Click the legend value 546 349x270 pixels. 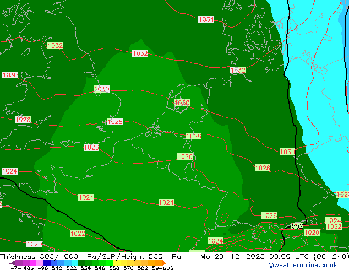coord(100,268)
